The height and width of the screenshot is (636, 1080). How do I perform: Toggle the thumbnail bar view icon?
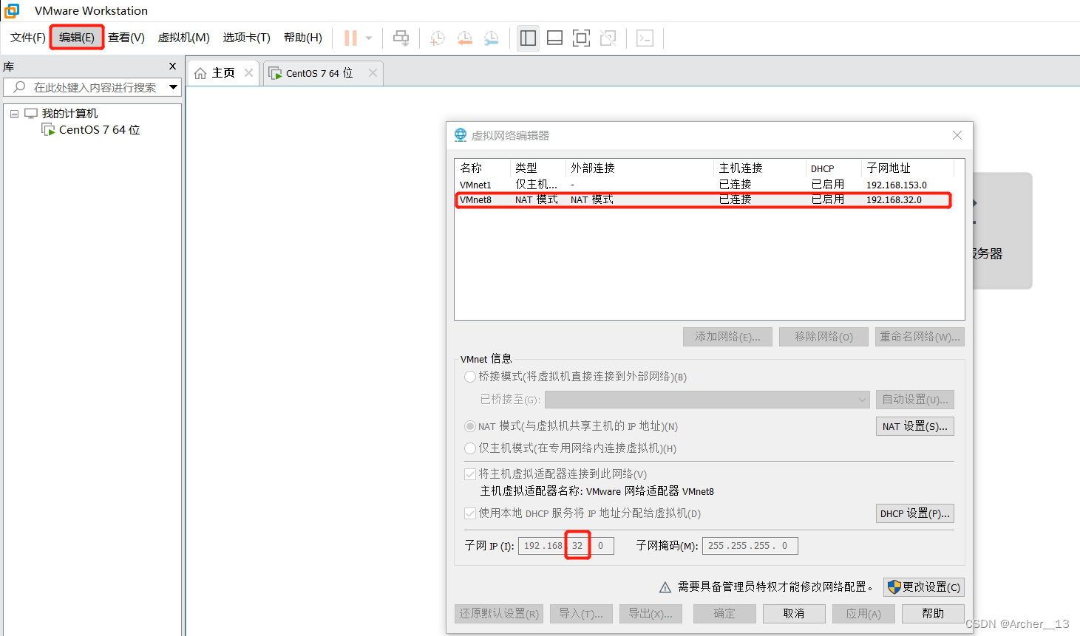(554, 38)
